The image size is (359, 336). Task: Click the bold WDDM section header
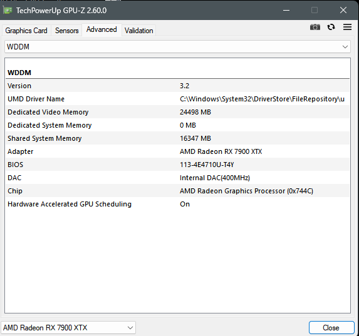click(x=19, y=73)
